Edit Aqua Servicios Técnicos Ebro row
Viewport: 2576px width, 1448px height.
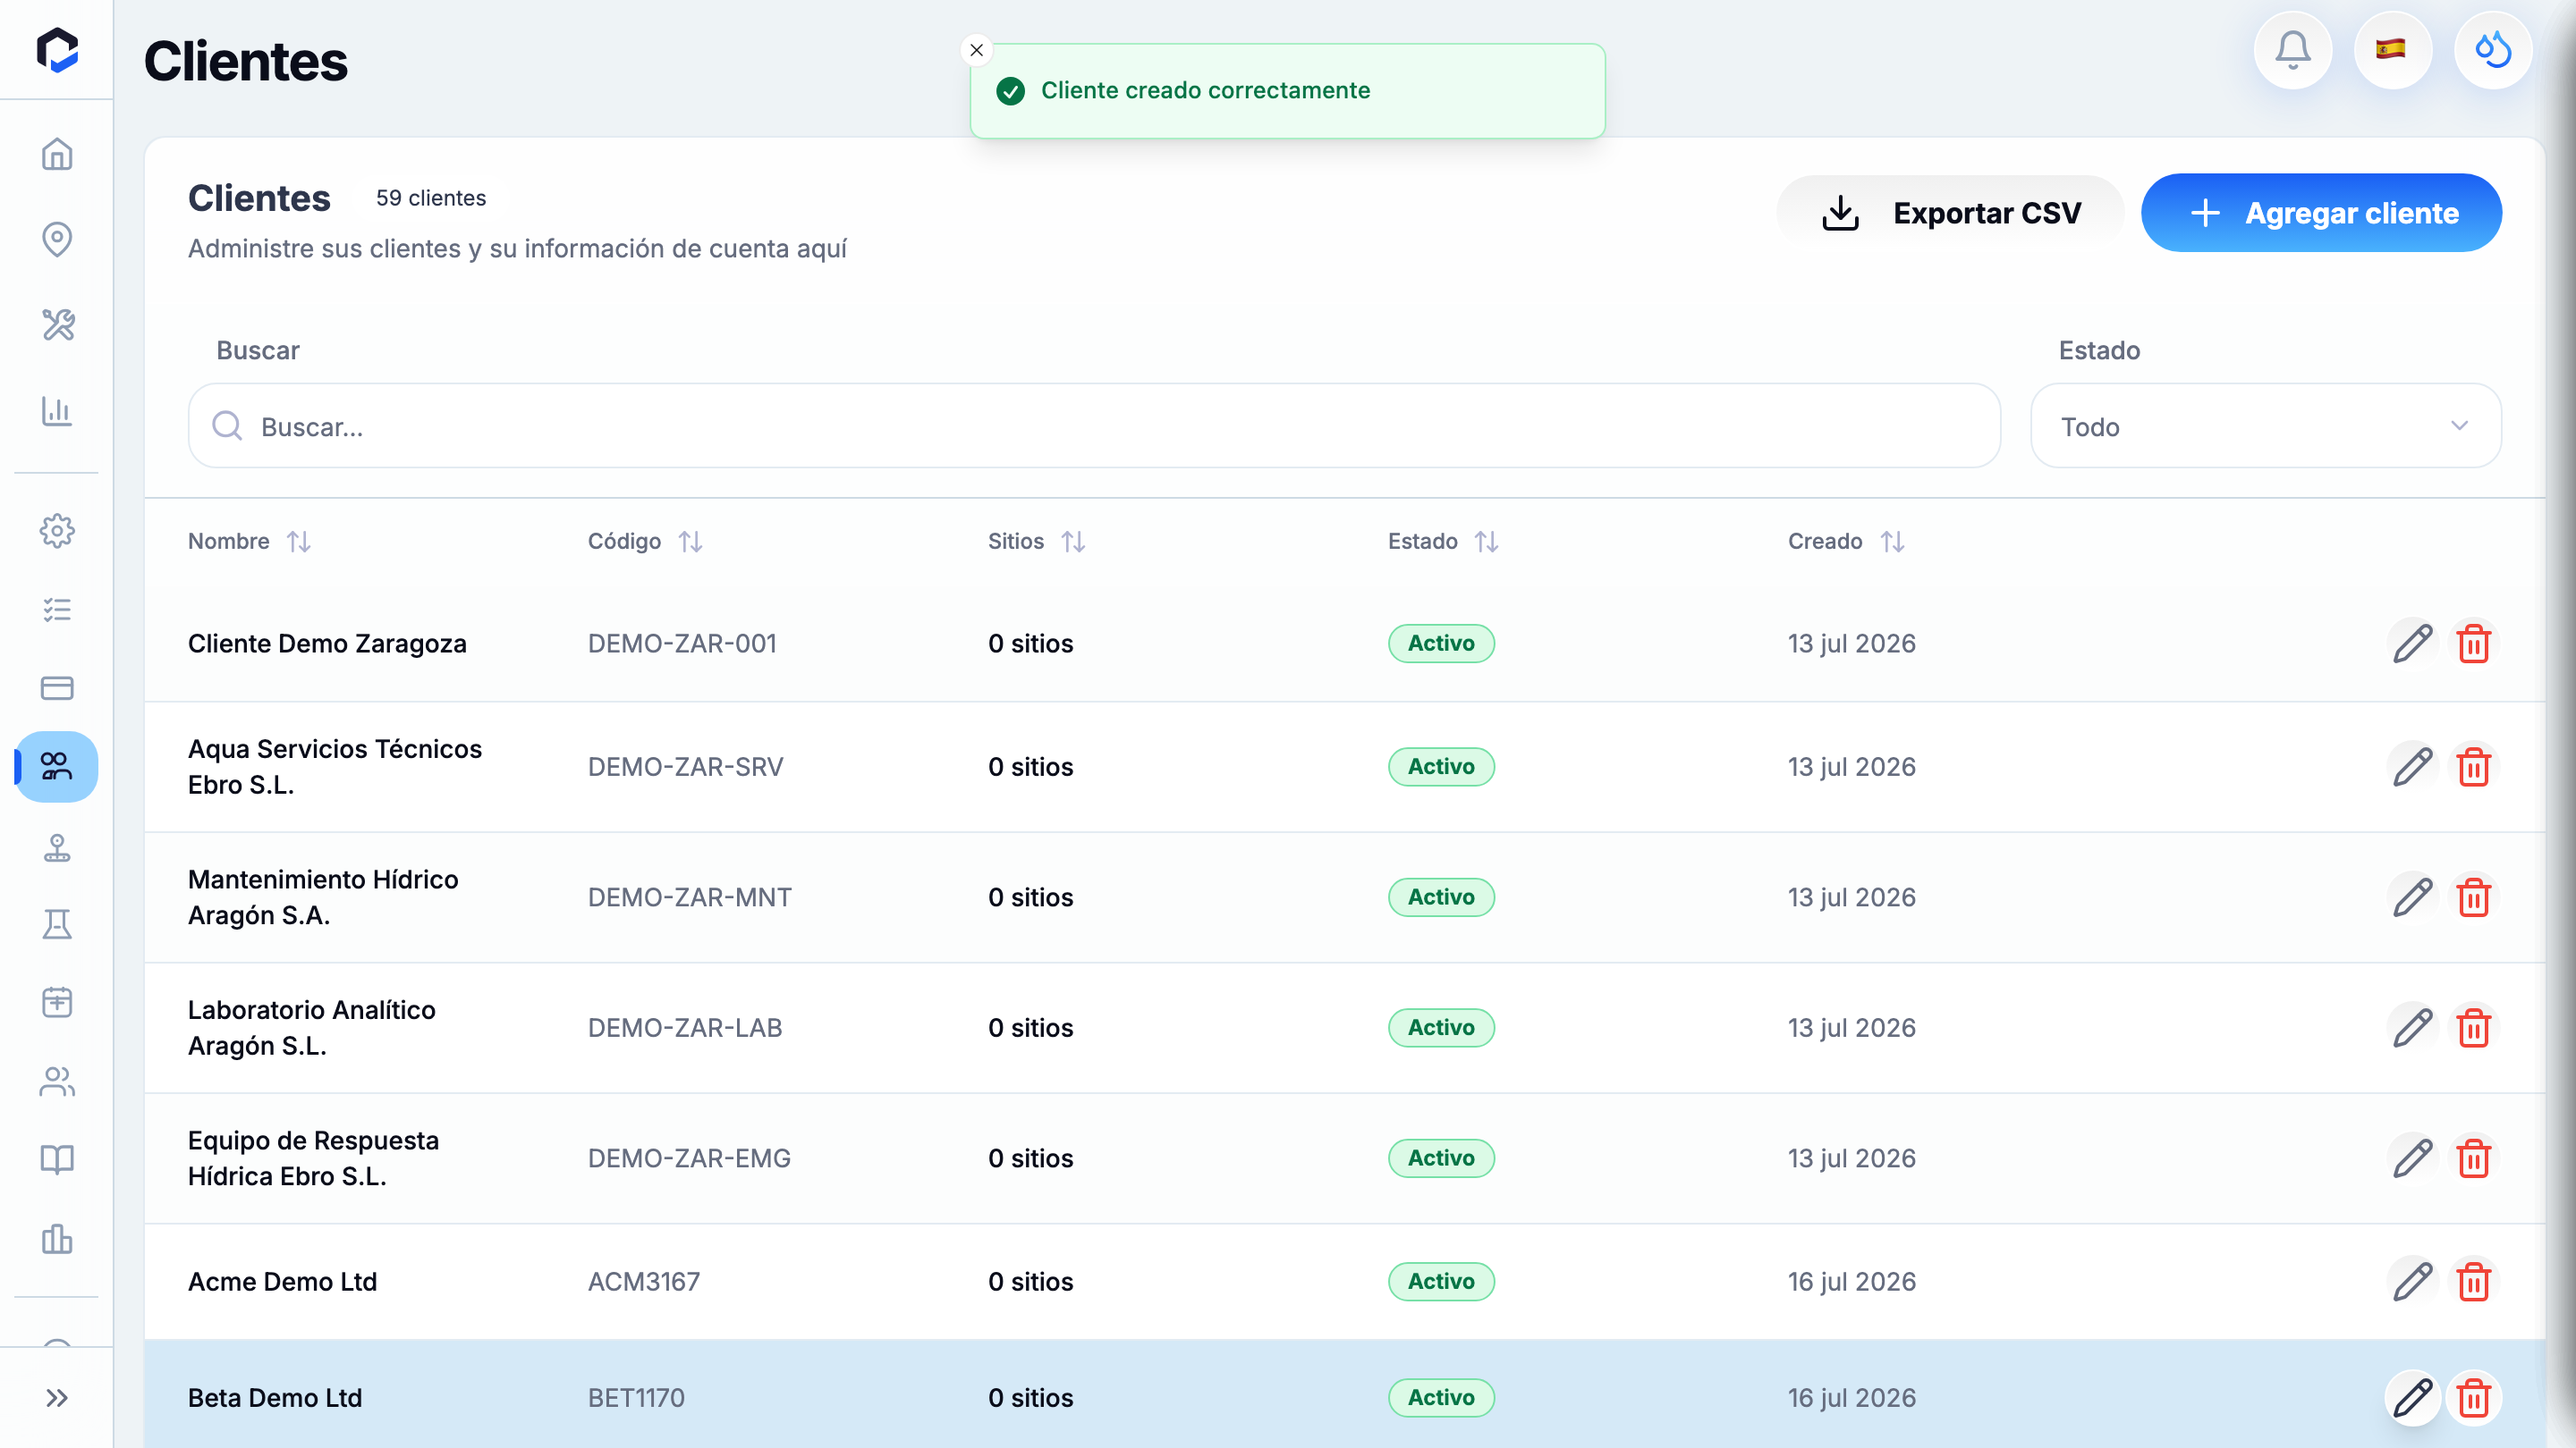point(2412,767)
